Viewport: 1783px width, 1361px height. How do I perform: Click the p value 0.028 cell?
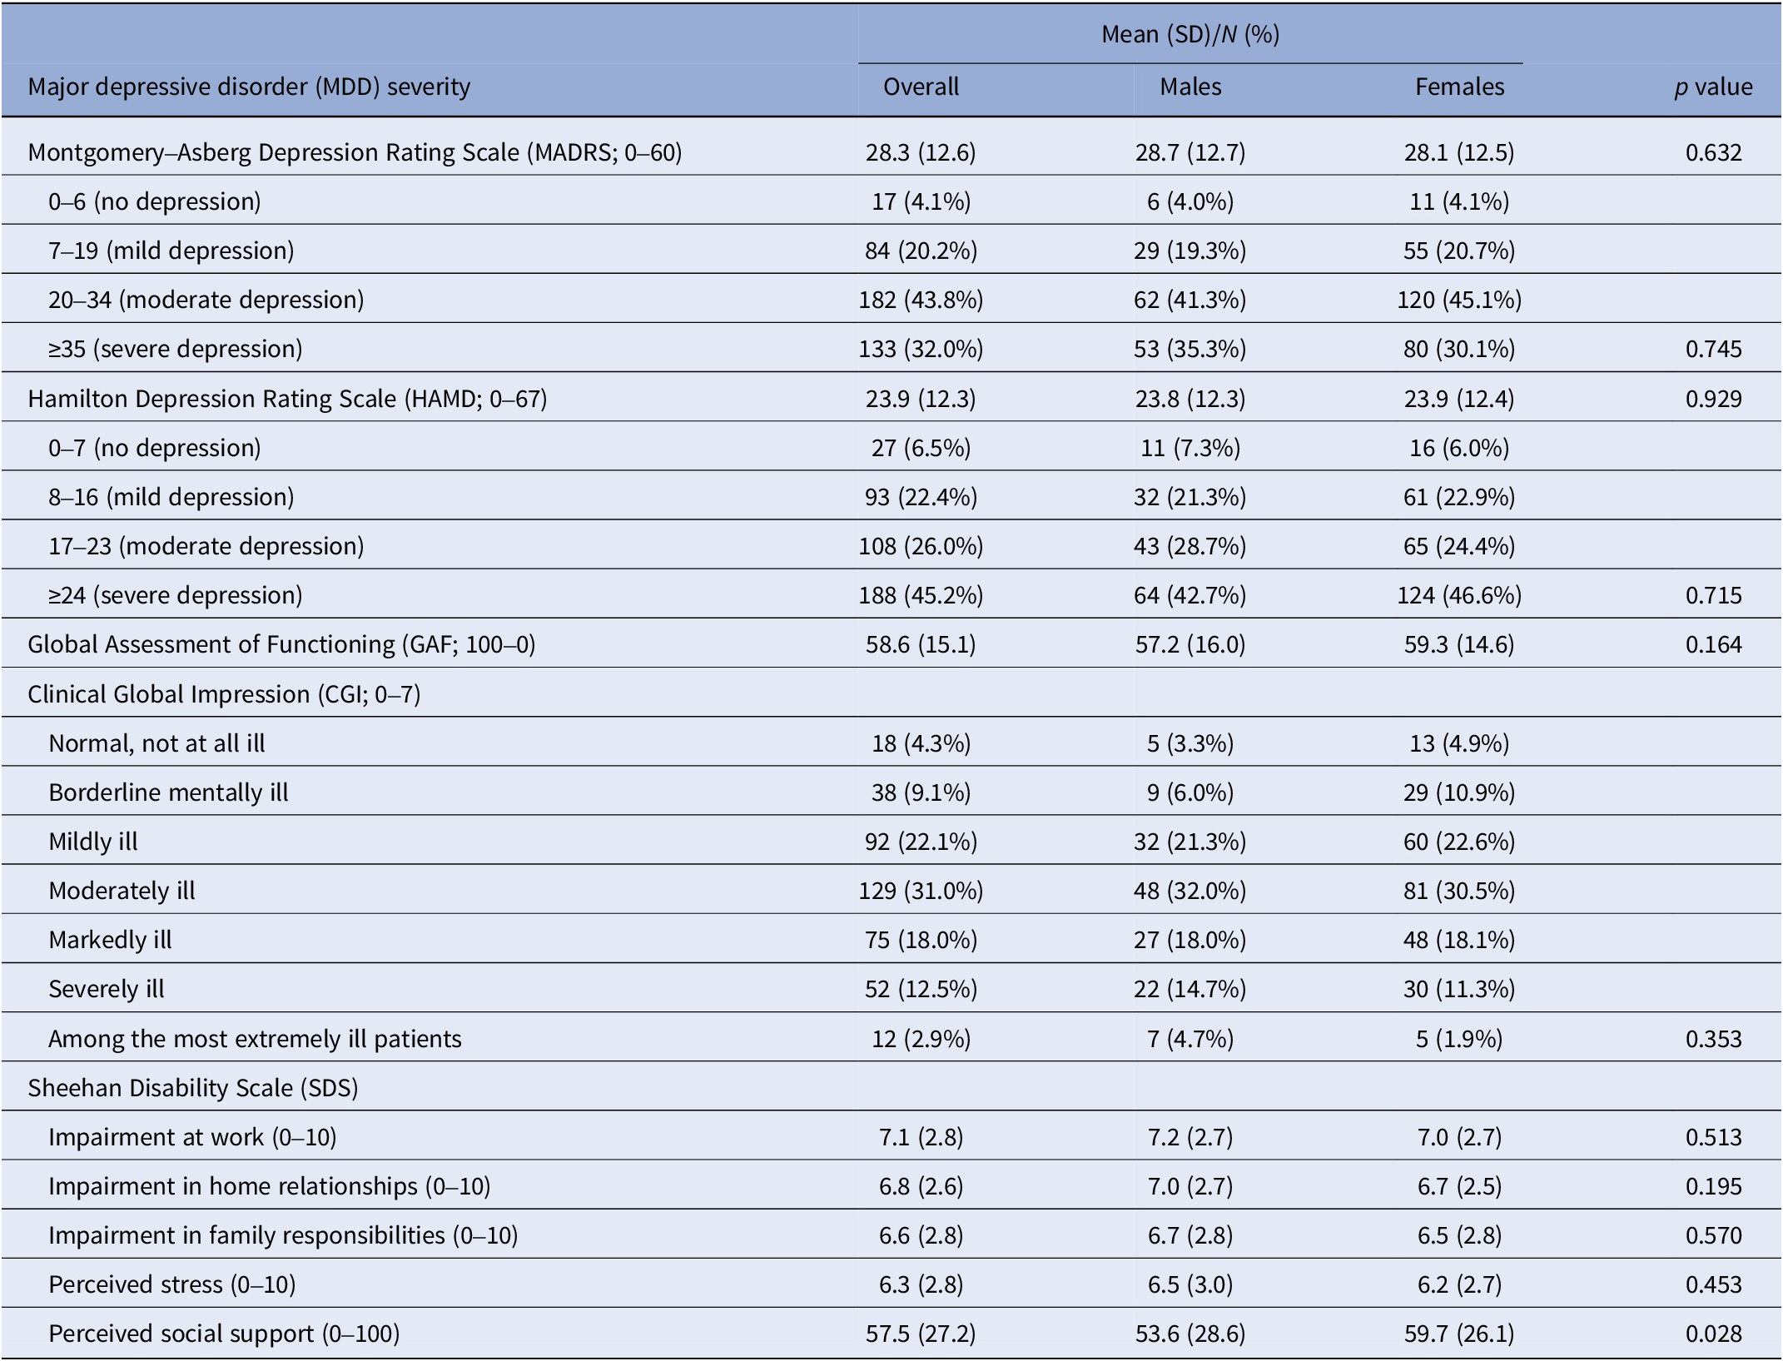[1713, 1334]
